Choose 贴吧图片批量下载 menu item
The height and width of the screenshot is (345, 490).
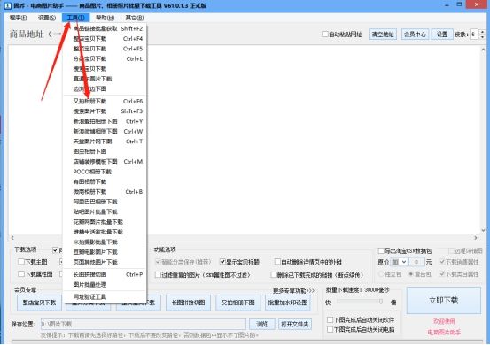click(x=105, y=211)
